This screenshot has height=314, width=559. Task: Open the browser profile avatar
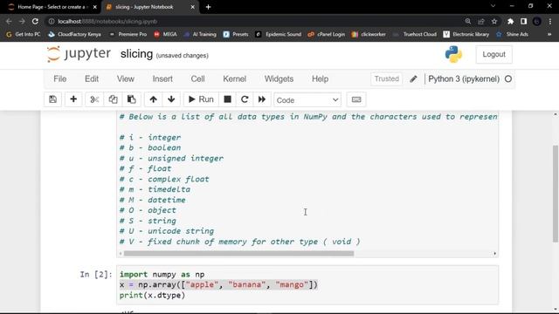(537, 21)
